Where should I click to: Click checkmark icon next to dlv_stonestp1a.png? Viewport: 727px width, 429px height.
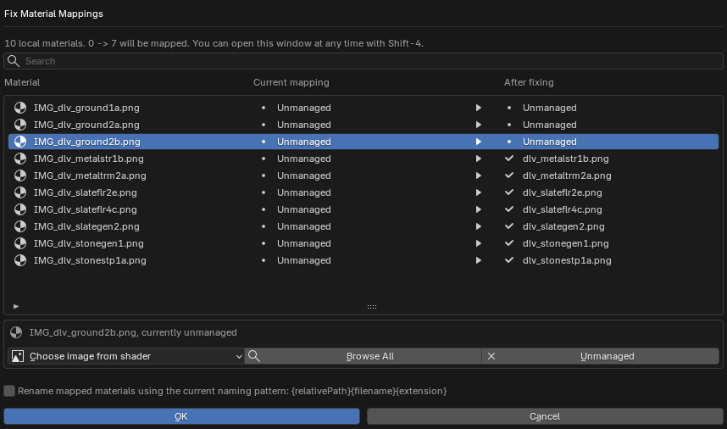coord(509,259)
